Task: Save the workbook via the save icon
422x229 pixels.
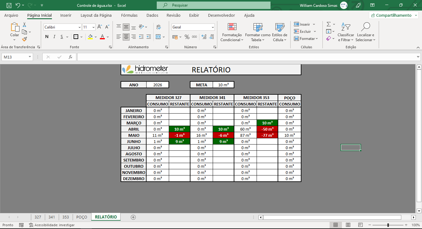Action: pyautogui.click(x=9, y=5)
